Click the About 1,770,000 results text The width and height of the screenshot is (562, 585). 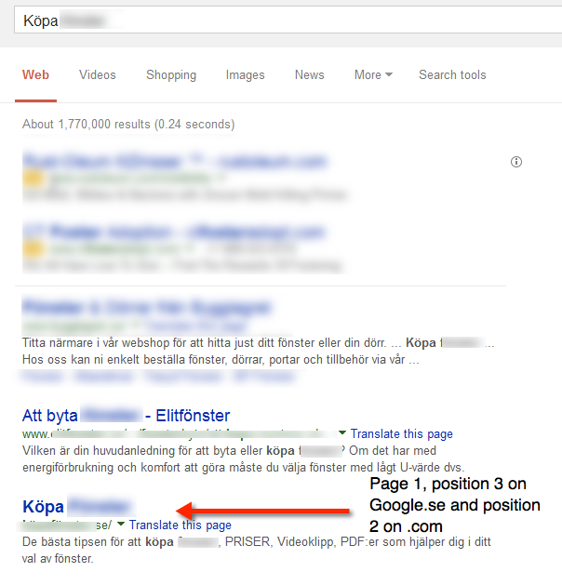click(x=128, y=125)
